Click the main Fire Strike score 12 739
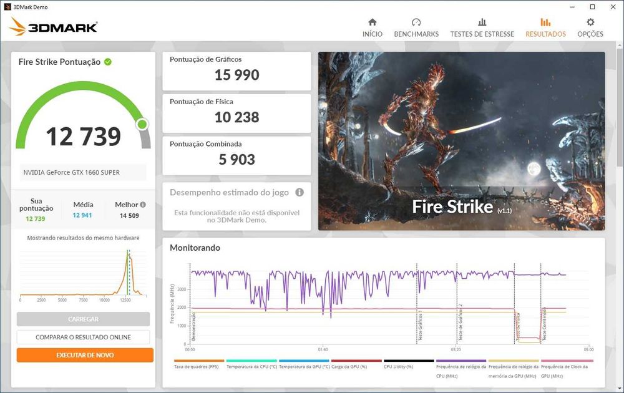This screenshot has width=624, height=393. (x=83, y=136)
